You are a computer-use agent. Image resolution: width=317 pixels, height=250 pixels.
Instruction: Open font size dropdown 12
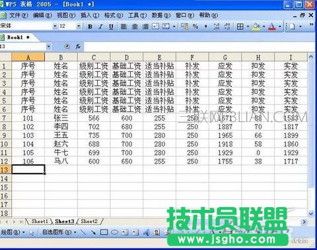point(79,26)
